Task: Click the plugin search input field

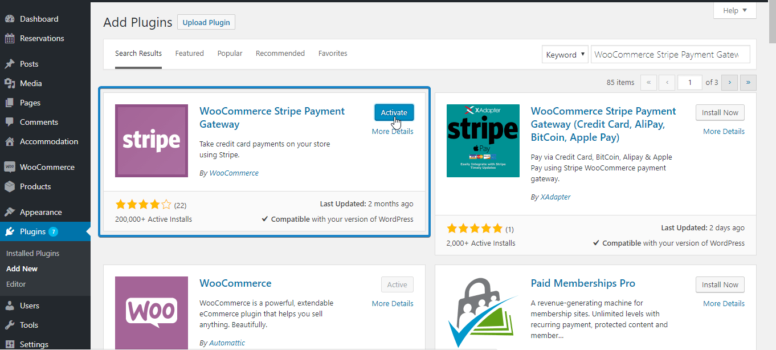Action: [671, 55]
